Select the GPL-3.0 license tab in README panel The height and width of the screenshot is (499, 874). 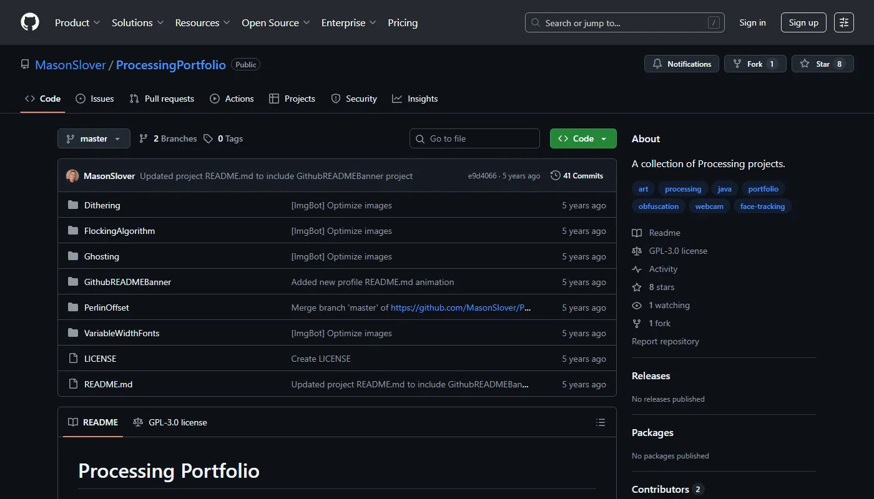pyautogui.click(x=170, y=422)
